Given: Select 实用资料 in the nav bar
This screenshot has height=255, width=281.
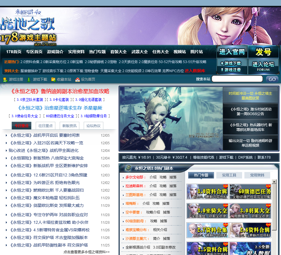Looking at the screenshot, I should point(76,52).
